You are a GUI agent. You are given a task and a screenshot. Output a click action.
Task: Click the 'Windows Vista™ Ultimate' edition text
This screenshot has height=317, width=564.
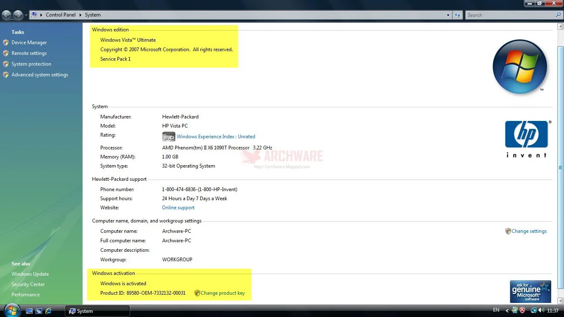(x=128, y=40)
